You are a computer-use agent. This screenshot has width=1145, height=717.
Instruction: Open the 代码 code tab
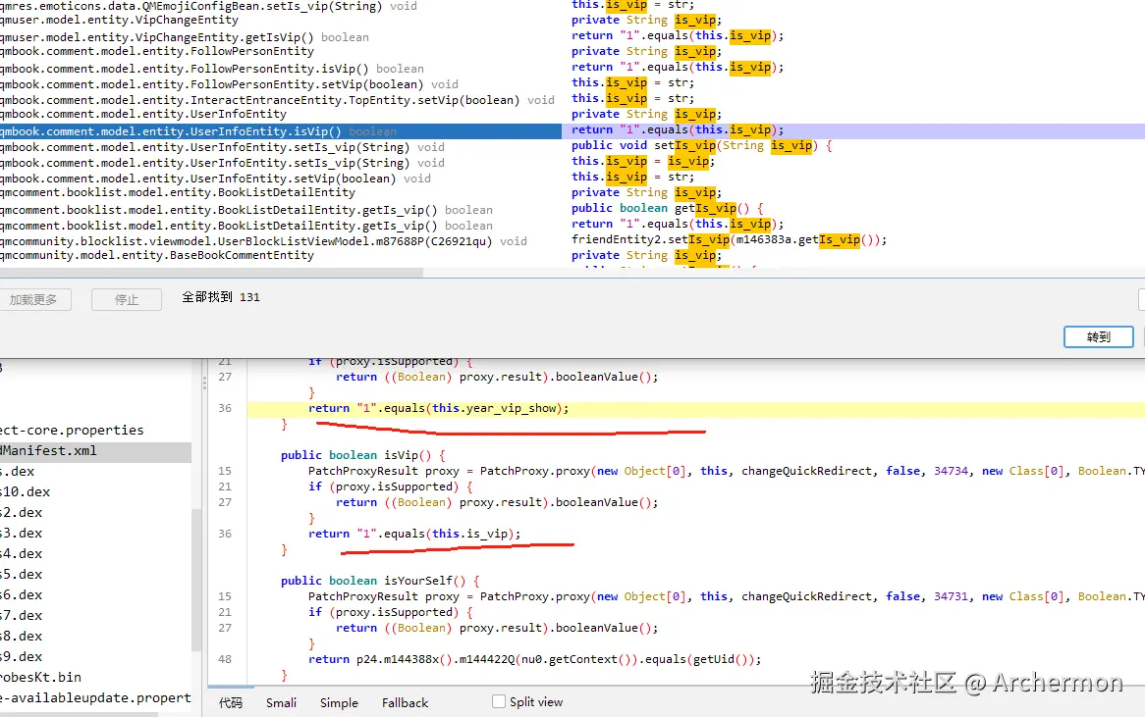coord(231,702)
